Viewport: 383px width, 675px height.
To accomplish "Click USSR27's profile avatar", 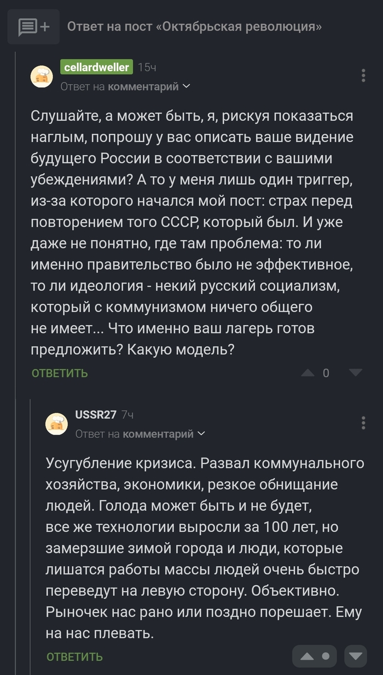I will pos(57,424).
